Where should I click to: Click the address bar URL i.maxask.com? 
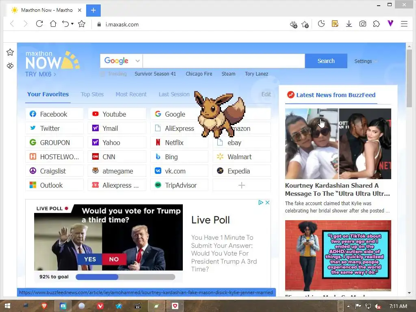(x=122, y=24)
